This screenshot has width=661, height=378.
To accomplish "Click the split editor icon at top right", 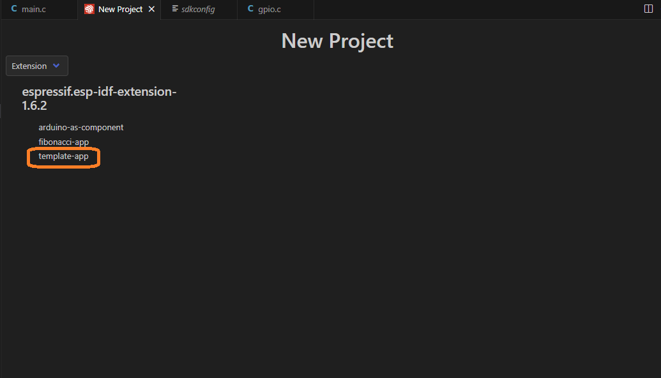I will pyautogui.click(x=648, y=9).
